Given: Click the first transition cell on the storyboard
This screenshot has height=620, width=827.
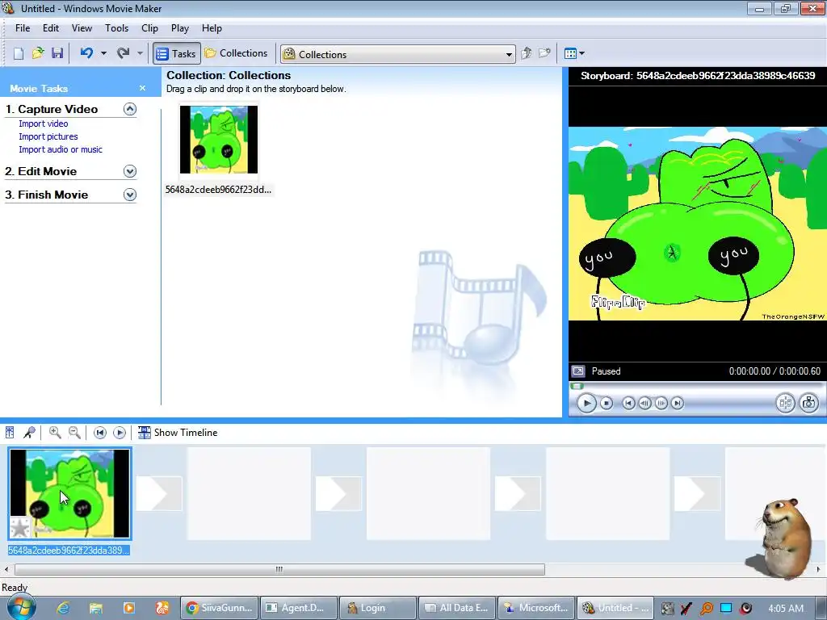Looking at the screenshot, I should [159, 494].
